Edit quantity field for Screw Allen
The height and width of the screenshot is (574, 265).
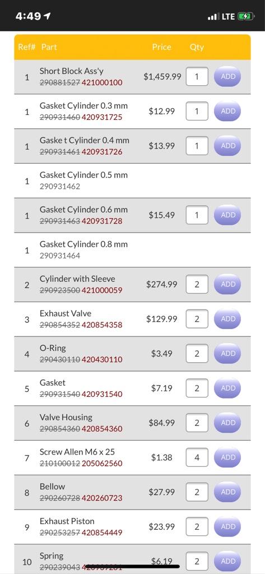coord(197,457)
